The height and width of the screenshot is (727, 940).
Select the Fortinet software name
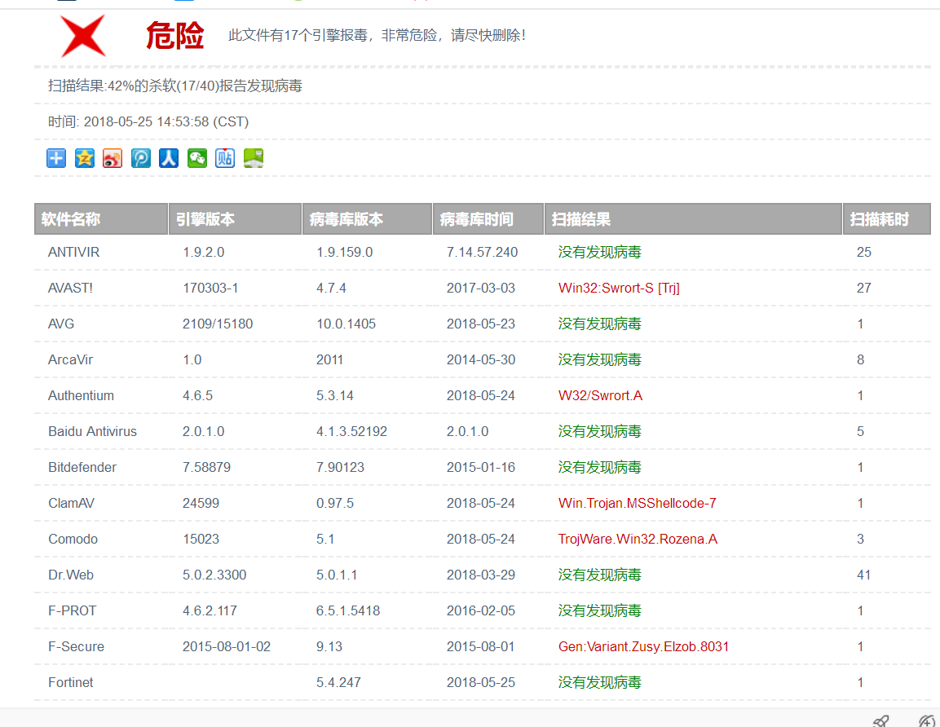[71, 683]
